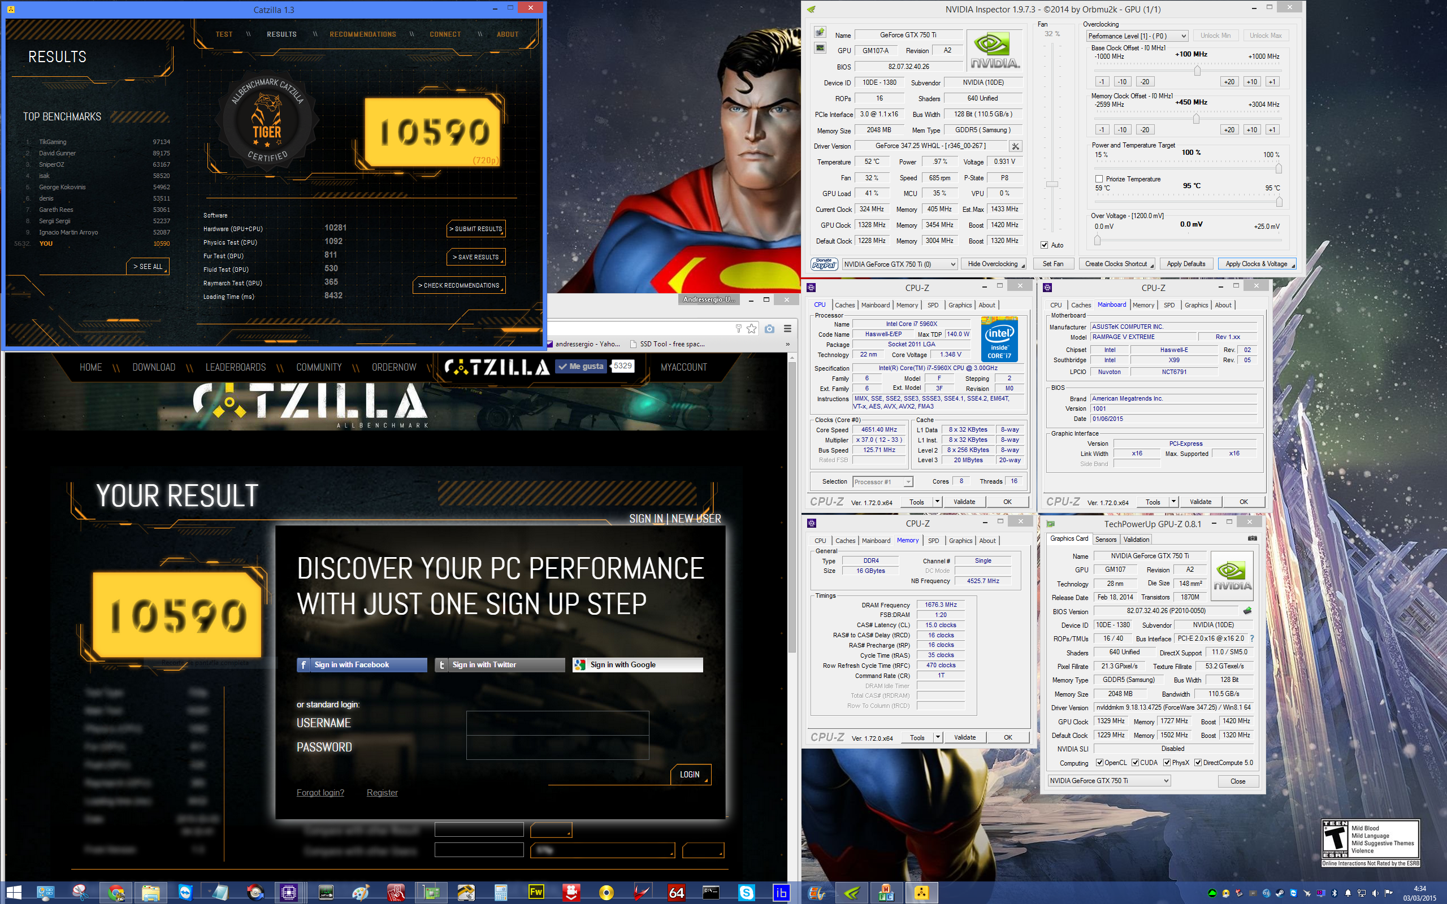The image size is (1447, 904).
Task: Switch to the Catzilla RECOMMENDATIONS tab
Action: coord(363,34)
